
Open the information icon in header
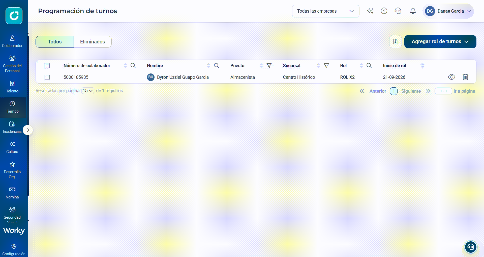pos(384,11)
